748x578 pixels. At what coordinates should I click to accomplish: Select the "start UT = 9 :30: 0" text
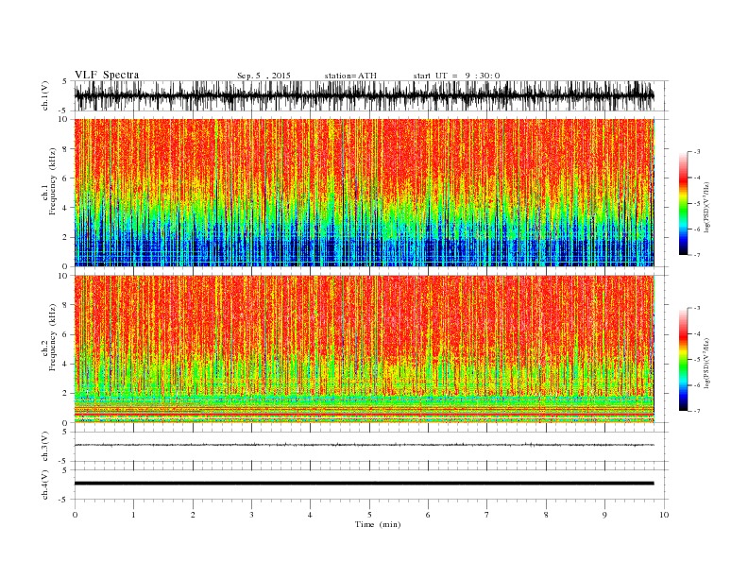[456, 76]
